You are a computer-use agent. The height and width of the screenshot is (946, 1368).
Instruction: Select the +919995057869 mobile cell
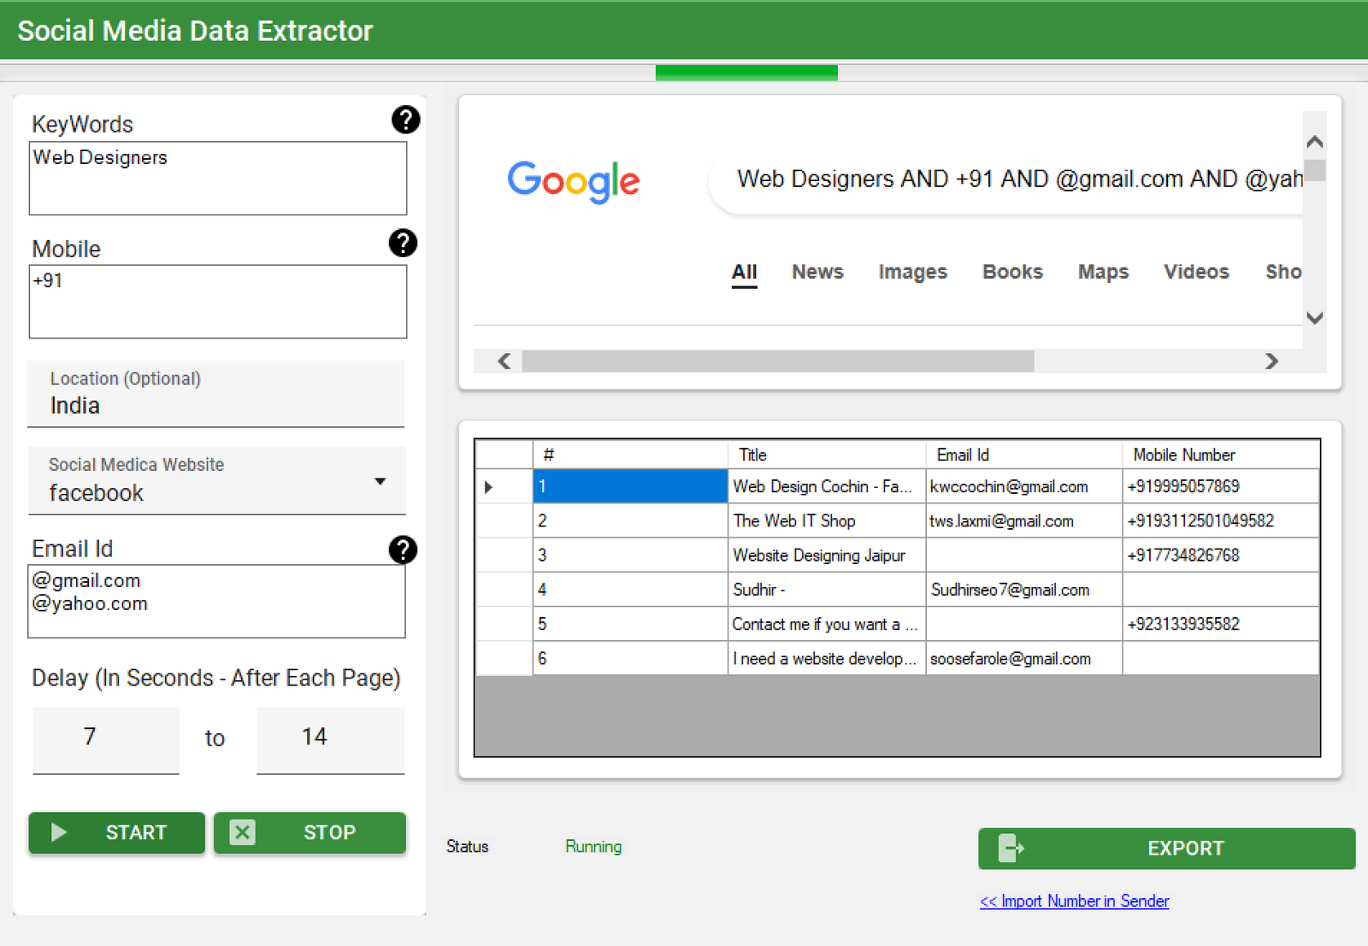[x=1221, y=486]
